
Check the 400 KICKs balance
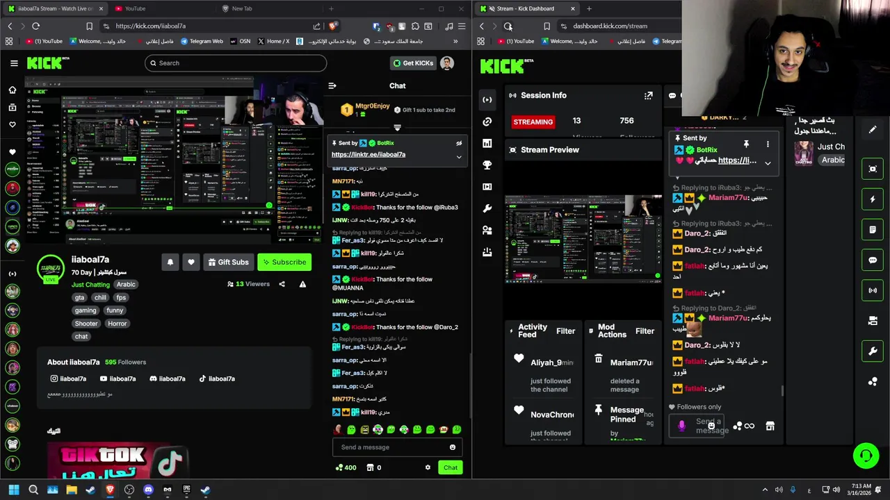[346, 467]
